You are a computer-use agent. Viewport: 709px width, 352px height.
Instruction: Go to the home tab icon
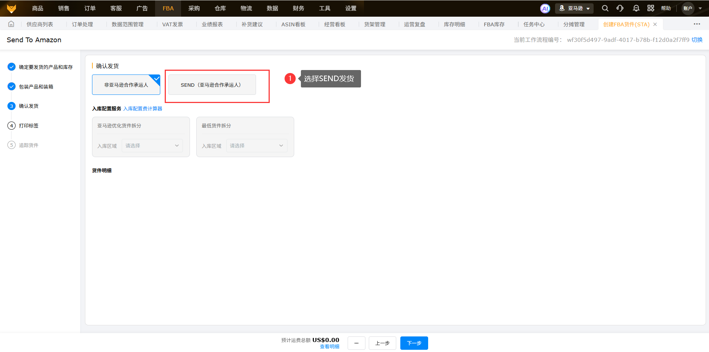coord(11,24)
